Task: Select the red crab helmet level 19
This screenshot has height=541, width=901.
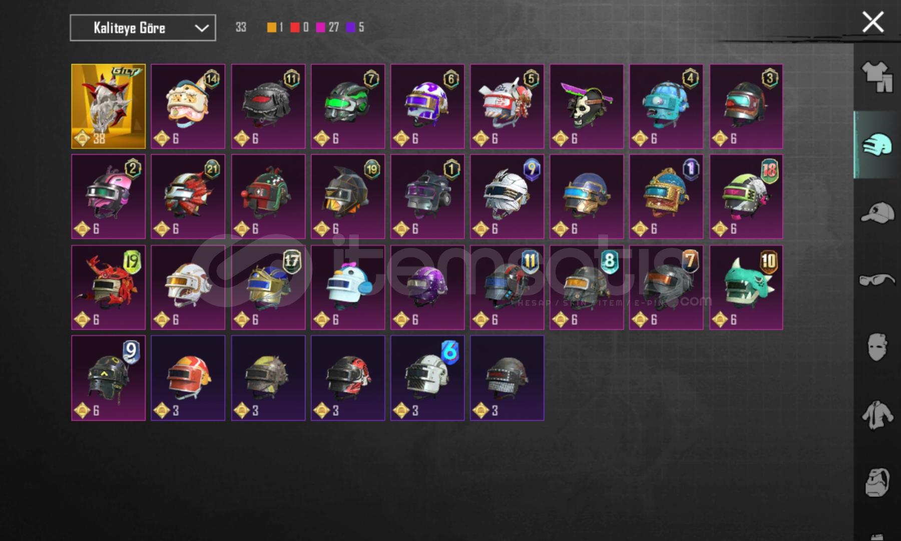Action: point(109,288)
